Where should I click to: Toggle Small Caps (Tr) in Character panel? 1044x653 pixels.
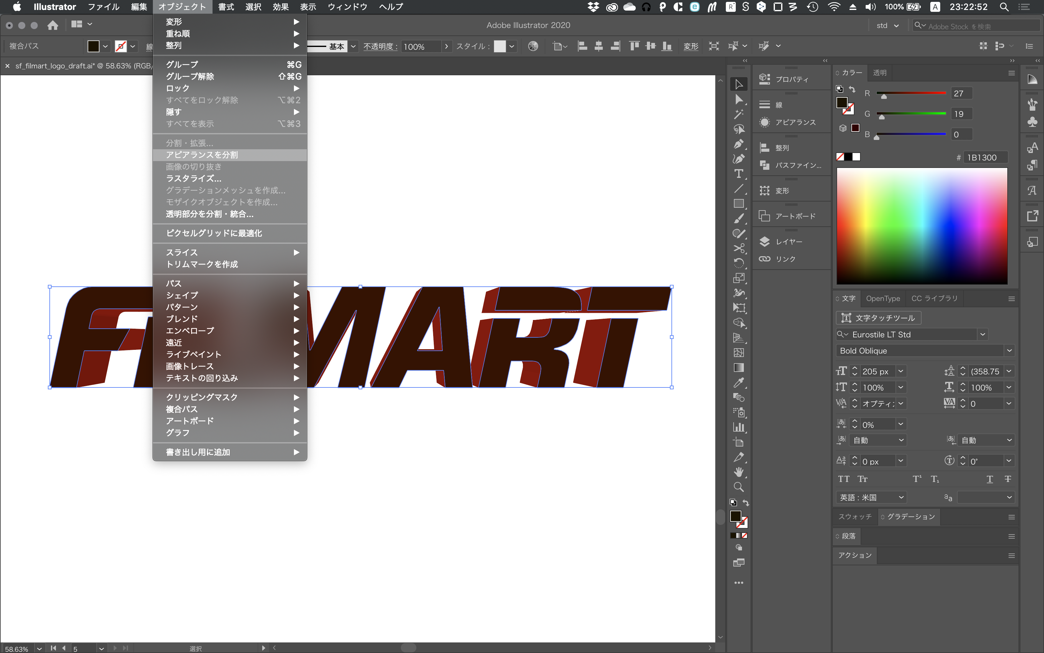pyautogui.click(x=862, y=479)
